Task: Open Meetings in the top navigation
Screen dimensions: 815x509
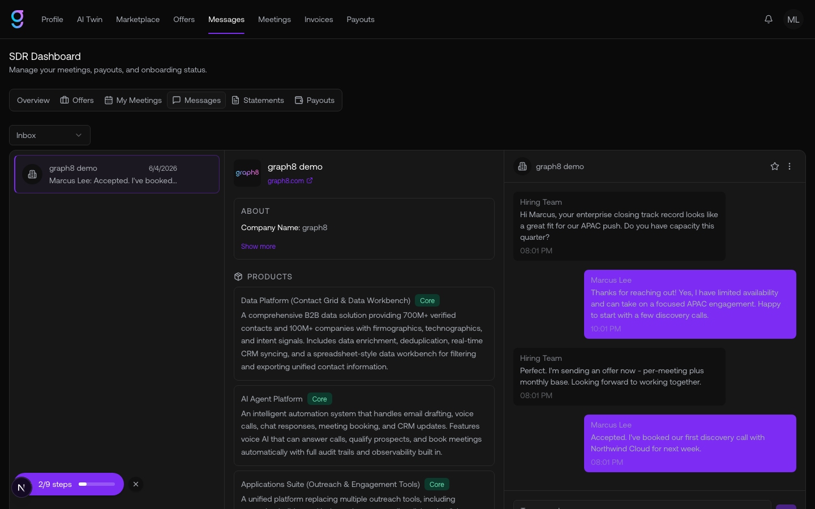Action: coord(274,19)
